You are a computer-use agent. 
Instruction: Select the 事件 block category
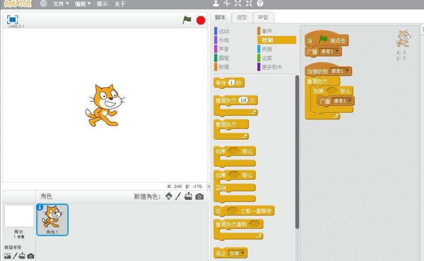pyautogui.click(x=267, y=31)
